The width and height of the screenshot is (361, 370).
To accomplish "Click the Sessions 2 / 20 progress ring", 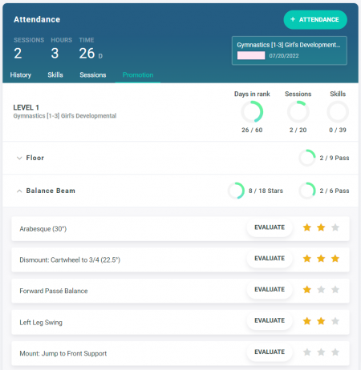I will [x=298, y=111].
